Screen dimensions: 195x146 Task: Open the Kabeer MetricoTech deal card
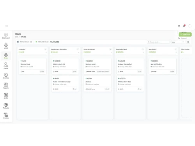130,66
